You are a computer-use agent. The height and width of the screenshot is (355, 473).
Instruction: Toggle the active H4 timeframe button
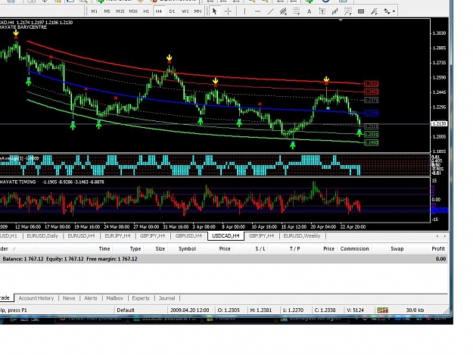click(159, 11)
